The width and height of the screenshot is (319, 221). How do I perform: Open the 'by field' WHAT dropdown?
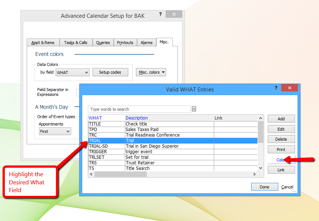[x=72, y=73]
